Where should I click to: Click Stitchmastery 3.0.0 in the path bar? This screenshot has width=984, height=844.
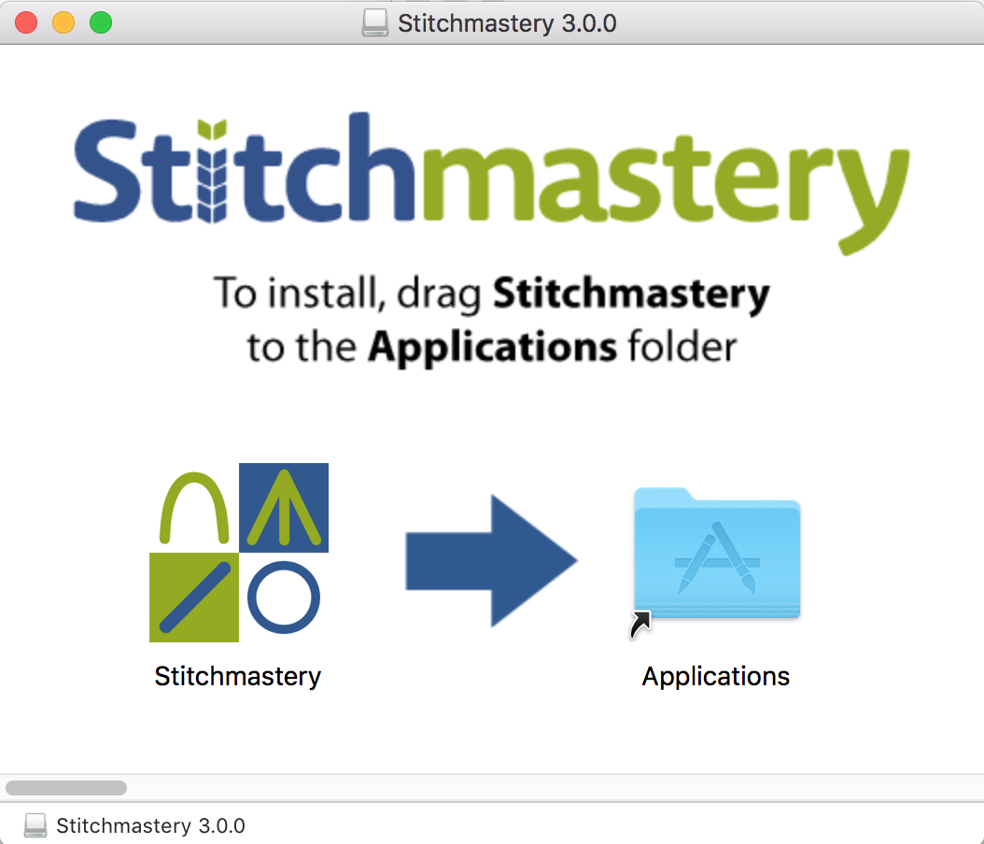[150, 825]
